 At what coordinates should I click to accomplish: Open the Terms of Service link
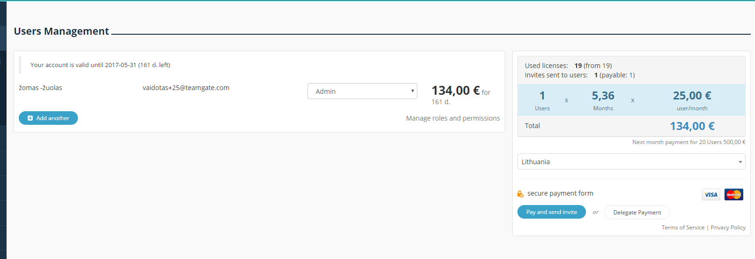(683, 228)
